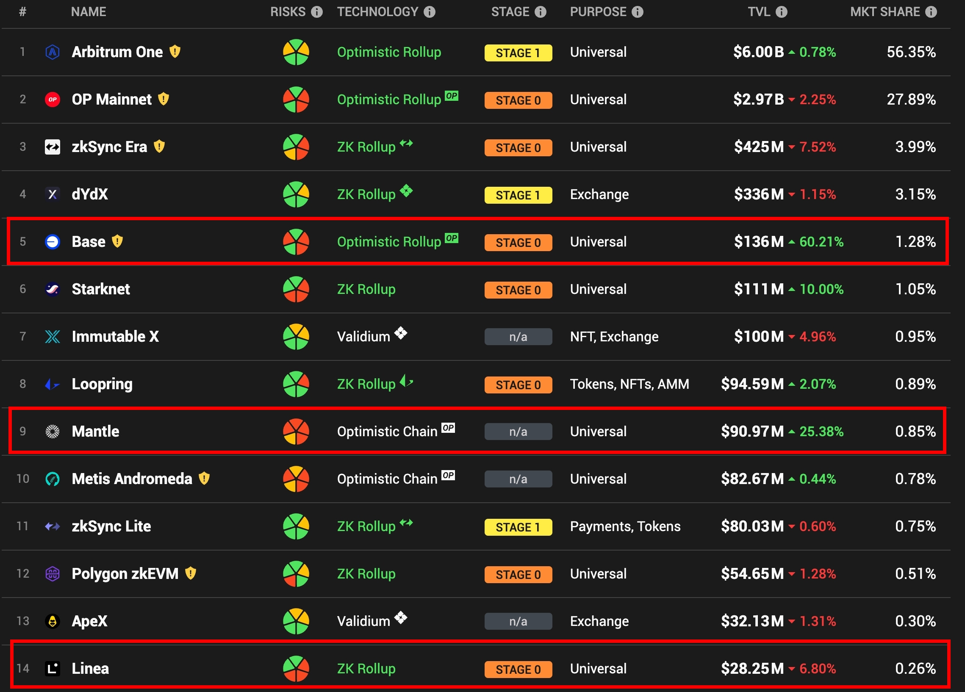965x692 pixels.
Task: Click the StarkEx diamond icon beside dYdX
Action: pyautogui.click(x=406, y=191)
